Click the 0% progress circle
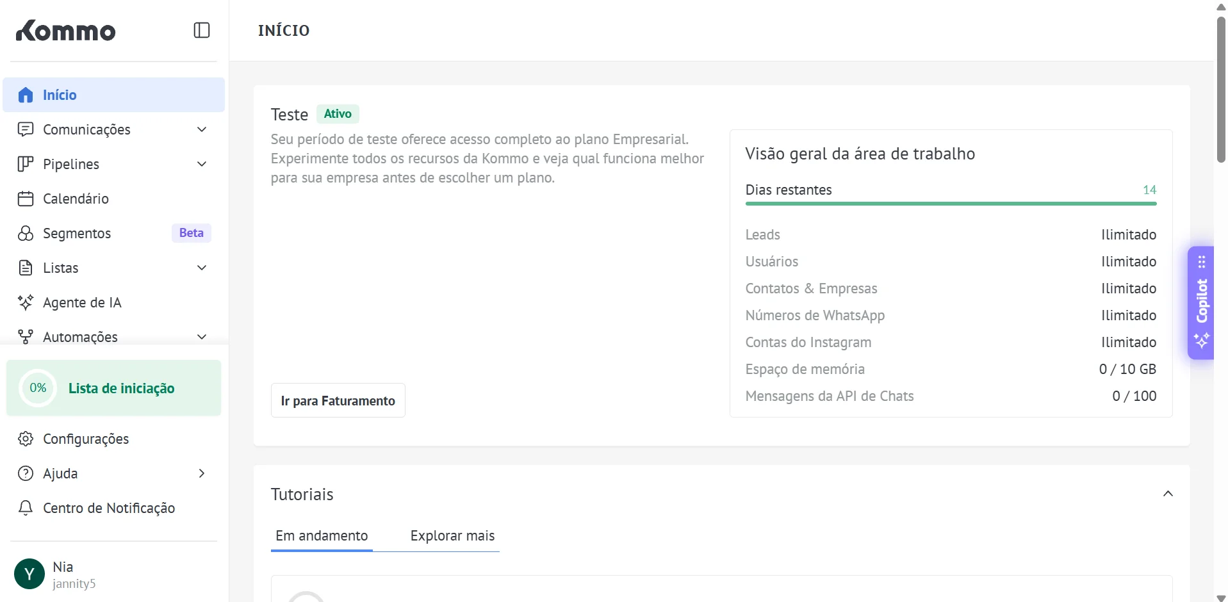 click(38, 388)
